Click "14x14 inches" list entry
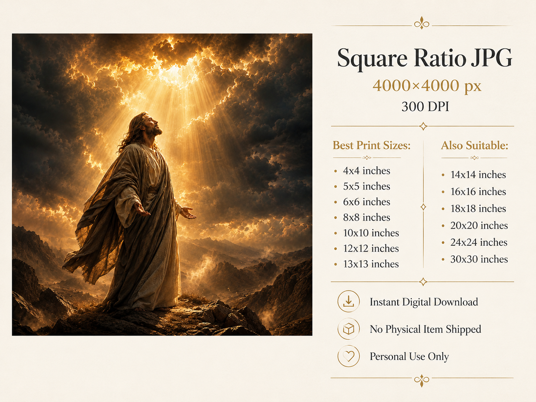Viewport: 536px width, 402px height. coord(478,175)
